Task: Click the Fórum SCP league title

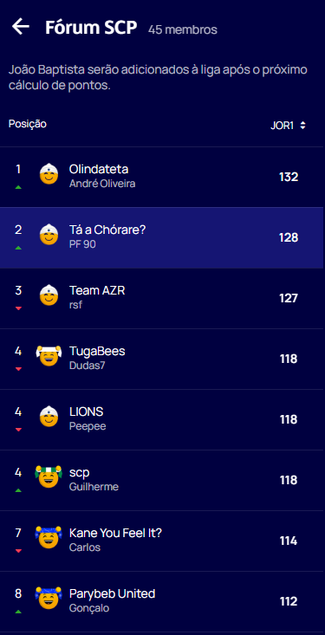Action: point(91,28)
